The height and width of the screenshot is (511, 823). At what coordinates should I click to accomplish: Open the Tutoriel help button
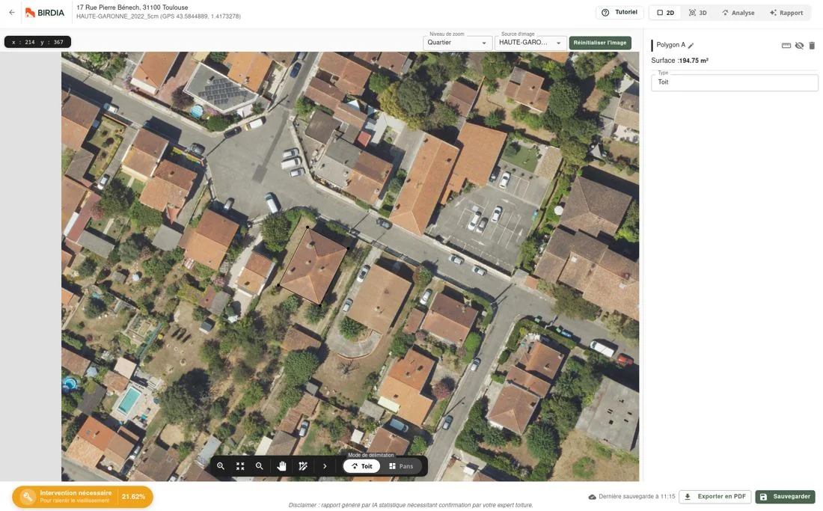click(x=620, y=13)
